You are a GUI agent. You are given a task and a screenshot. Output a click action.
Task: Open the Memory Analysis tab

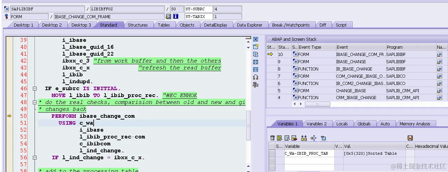tap(415, 124)
